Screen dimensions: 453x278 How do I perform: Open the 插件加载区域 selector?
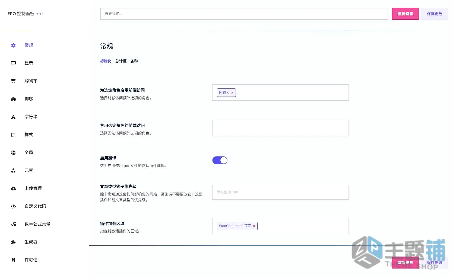(x=280, y=226)
